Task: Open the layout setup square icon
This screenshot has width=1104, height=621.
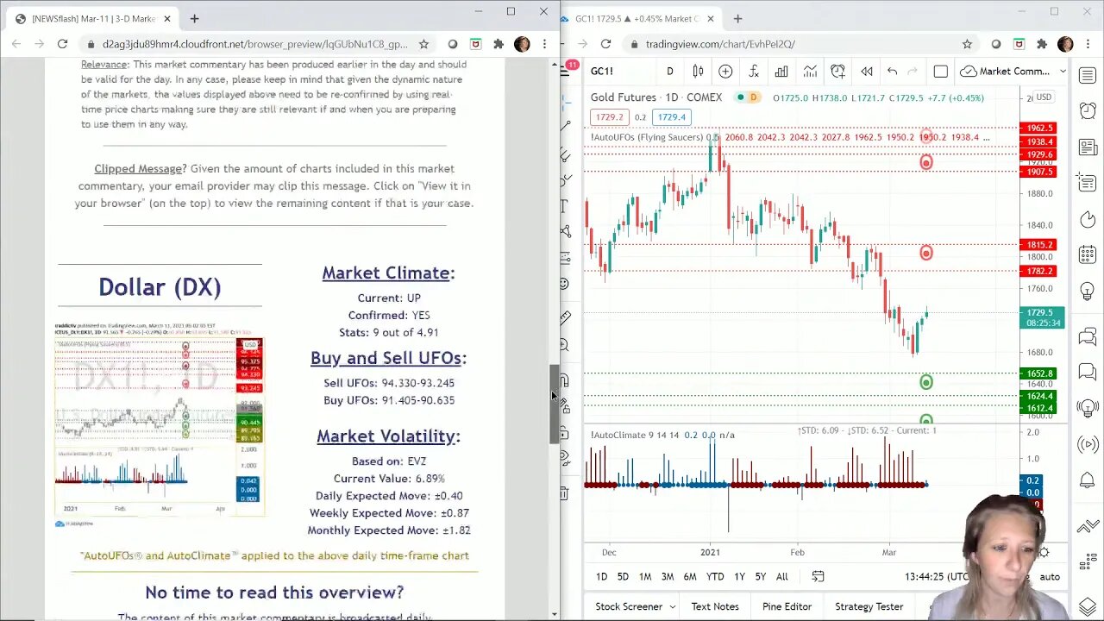Action: pyautogui.click(x=941, y=72)
